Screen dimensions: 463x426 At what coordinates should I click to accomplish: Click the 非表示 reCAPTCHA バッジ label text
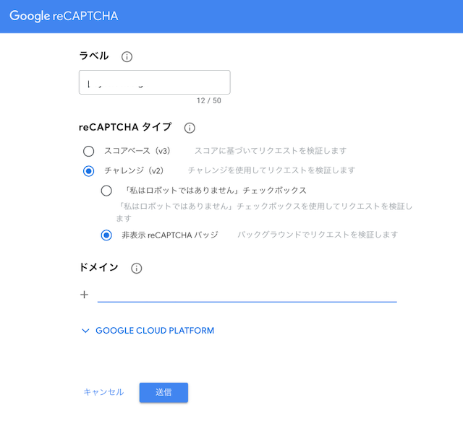(170, 235)
